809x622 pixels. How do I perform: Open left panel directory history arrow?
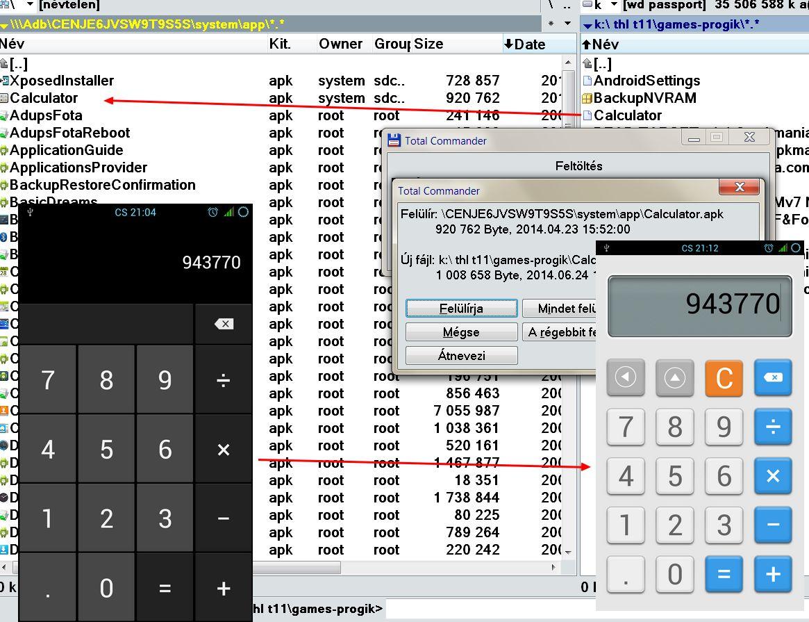pyautogui.click(x=567, y=24)
